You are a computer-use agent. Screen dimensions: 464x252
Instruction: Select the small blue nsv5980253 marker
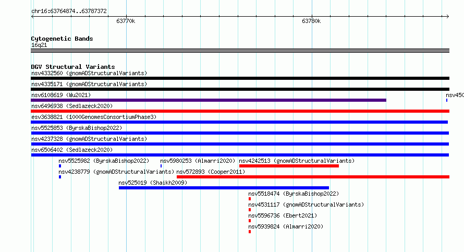[161, 166]
